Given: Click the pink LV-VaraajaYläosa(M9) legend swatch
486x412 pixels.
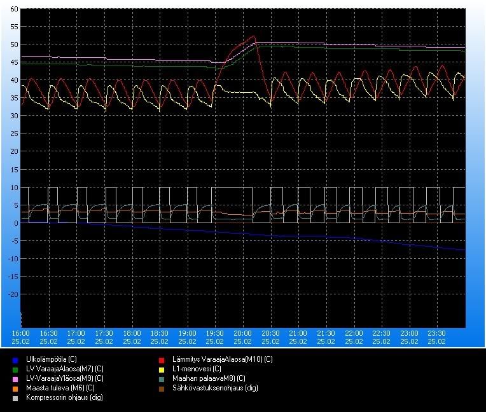Looking at the screenshot, I should 15,379.
